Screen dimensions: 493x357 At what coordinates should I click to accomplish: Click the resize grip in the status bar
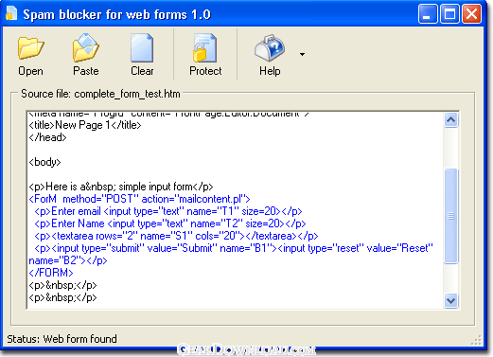(476, 340)
